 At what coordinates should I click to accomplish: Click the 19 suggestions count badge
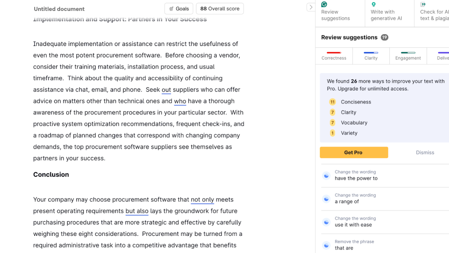385,38
